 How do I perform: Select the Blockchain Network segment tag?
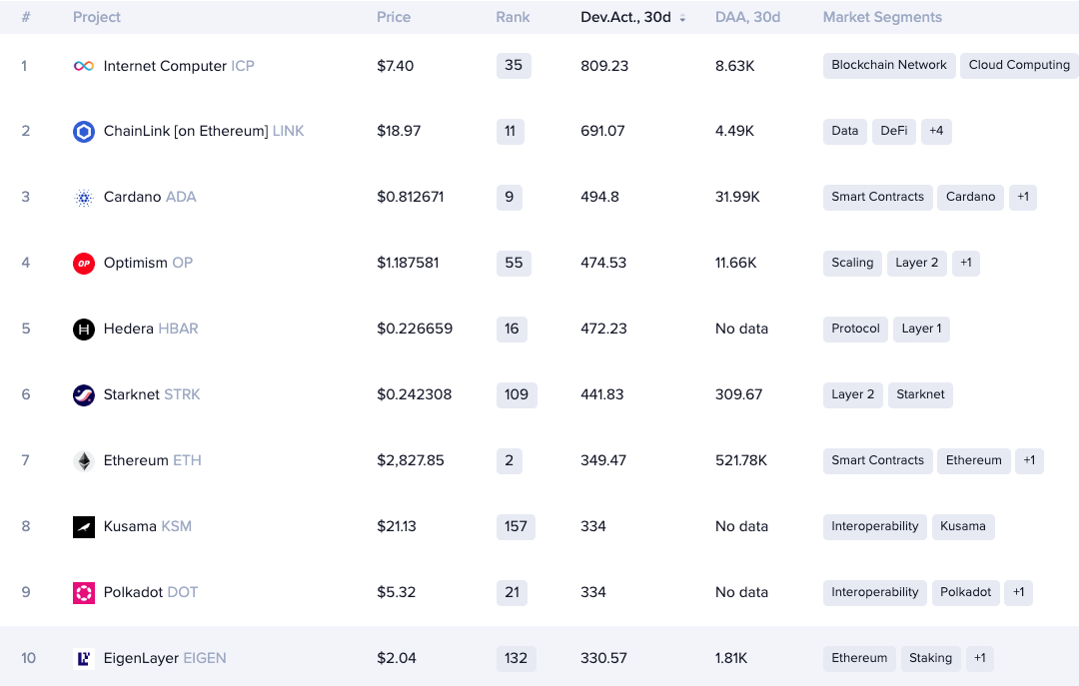tap(889, 65)
